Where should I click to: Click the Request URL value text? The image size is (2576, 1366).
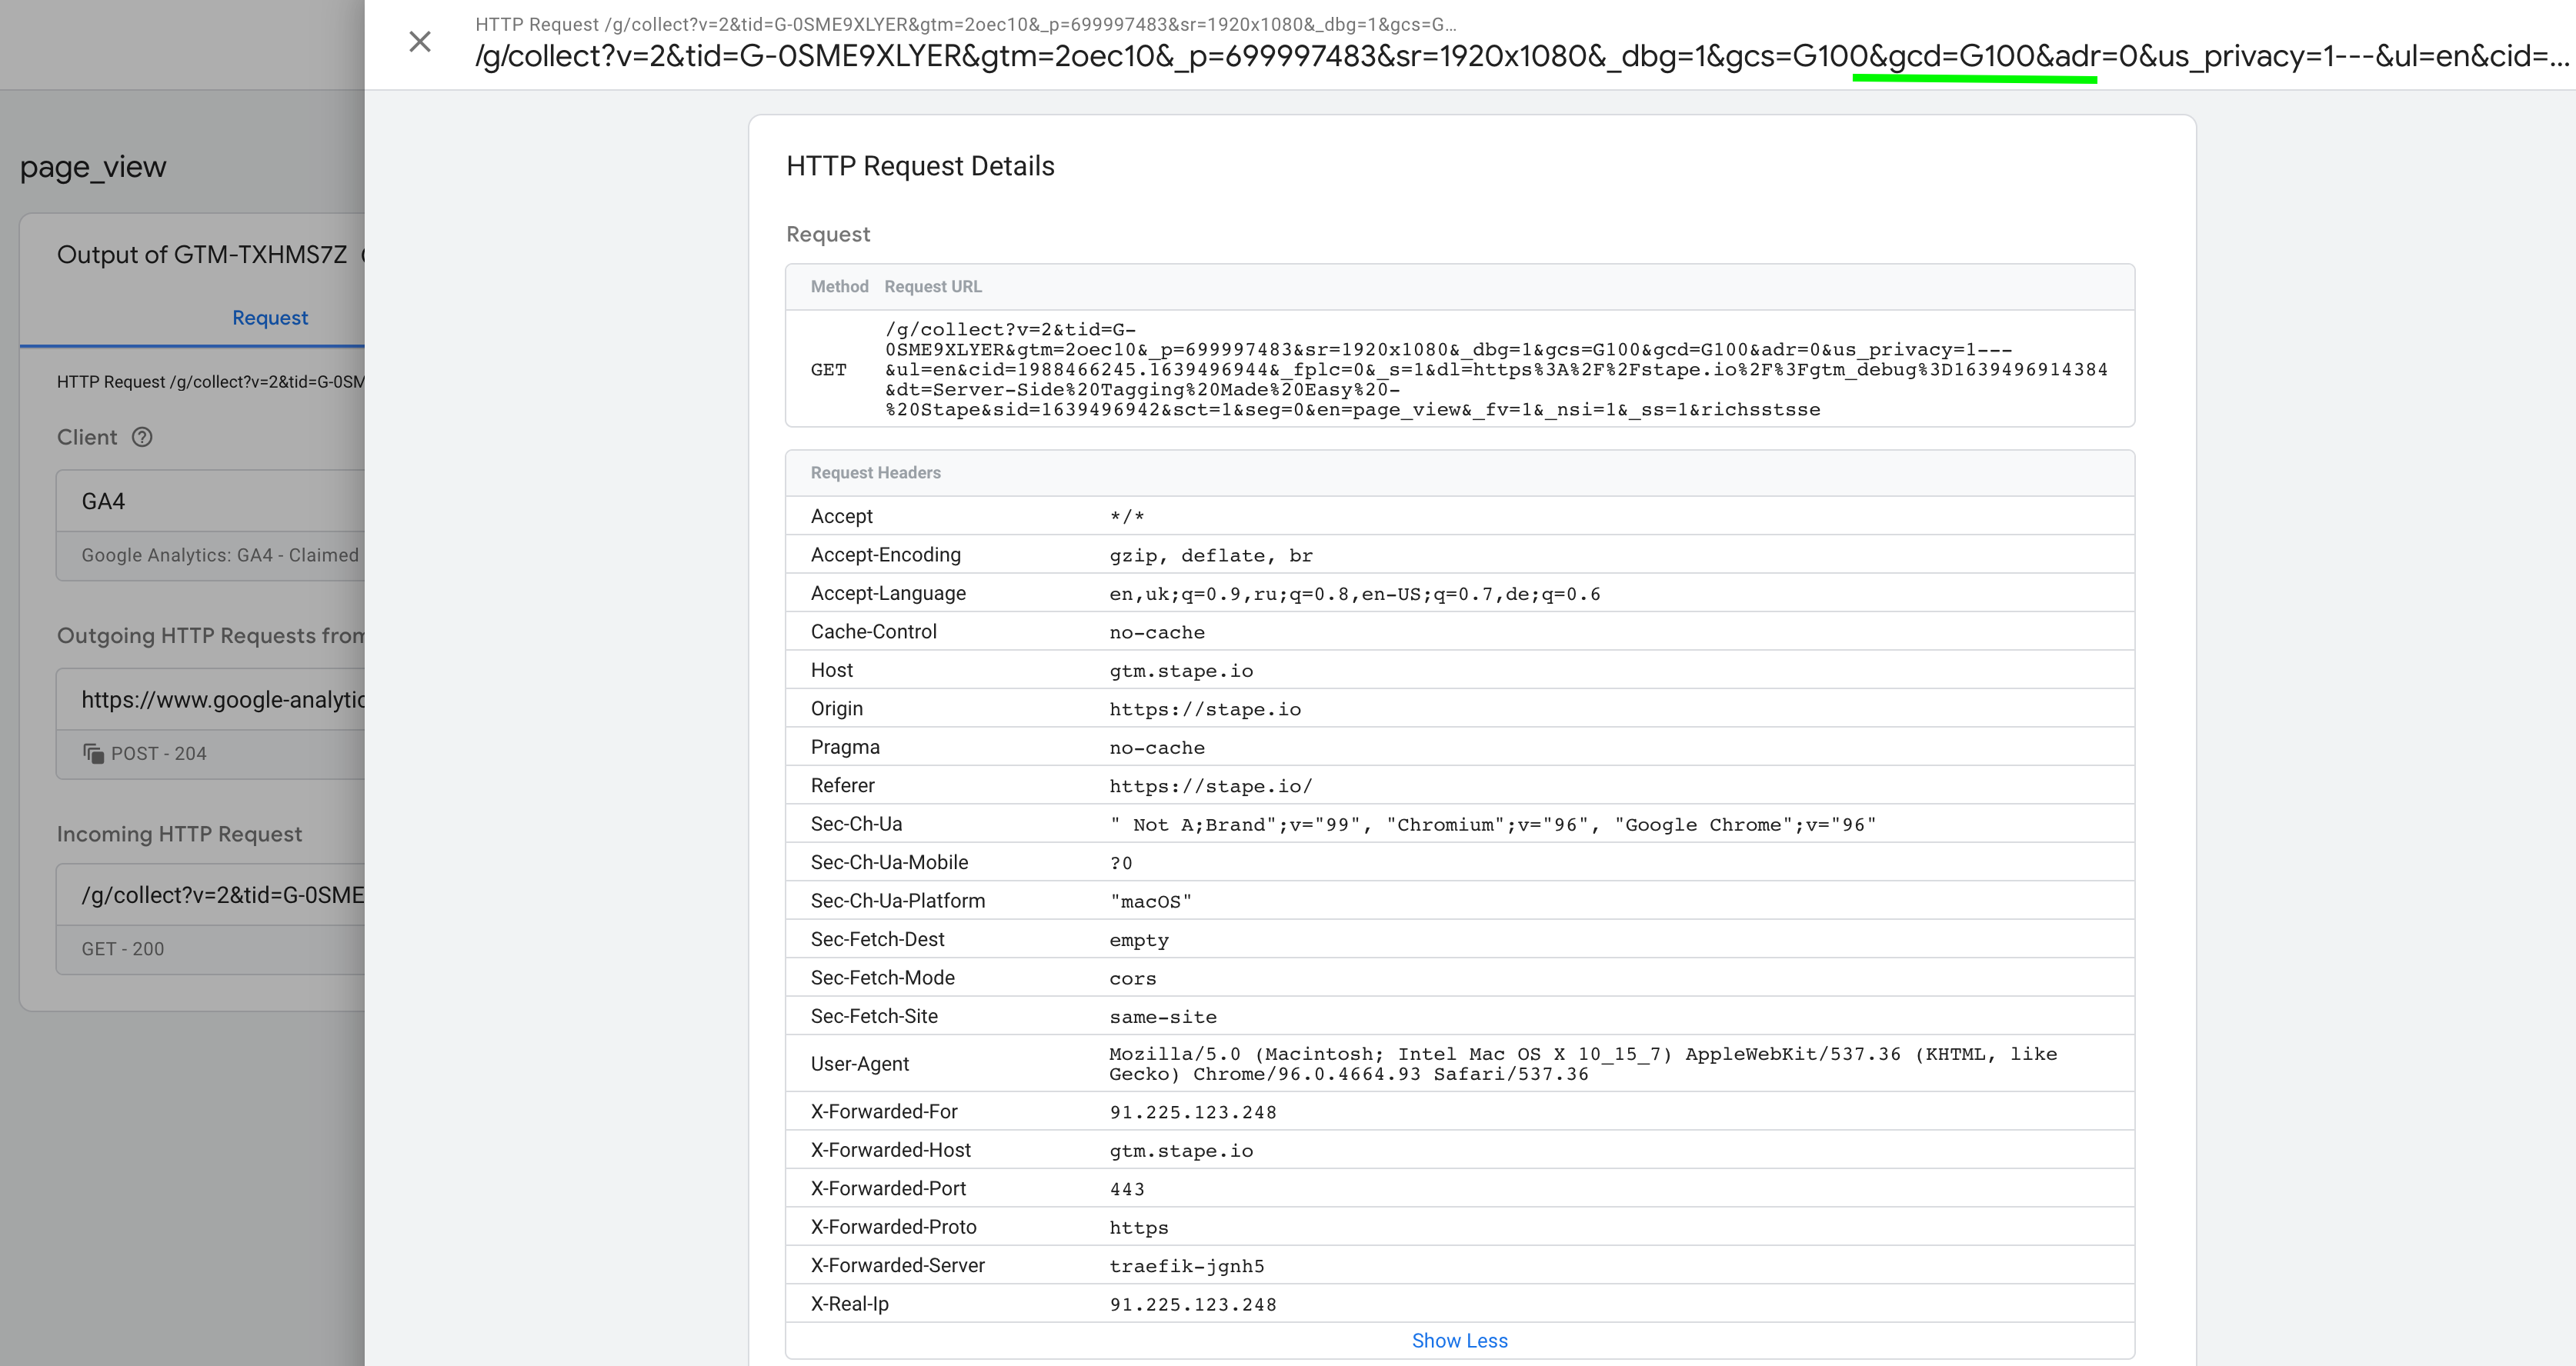point(1496,369)
